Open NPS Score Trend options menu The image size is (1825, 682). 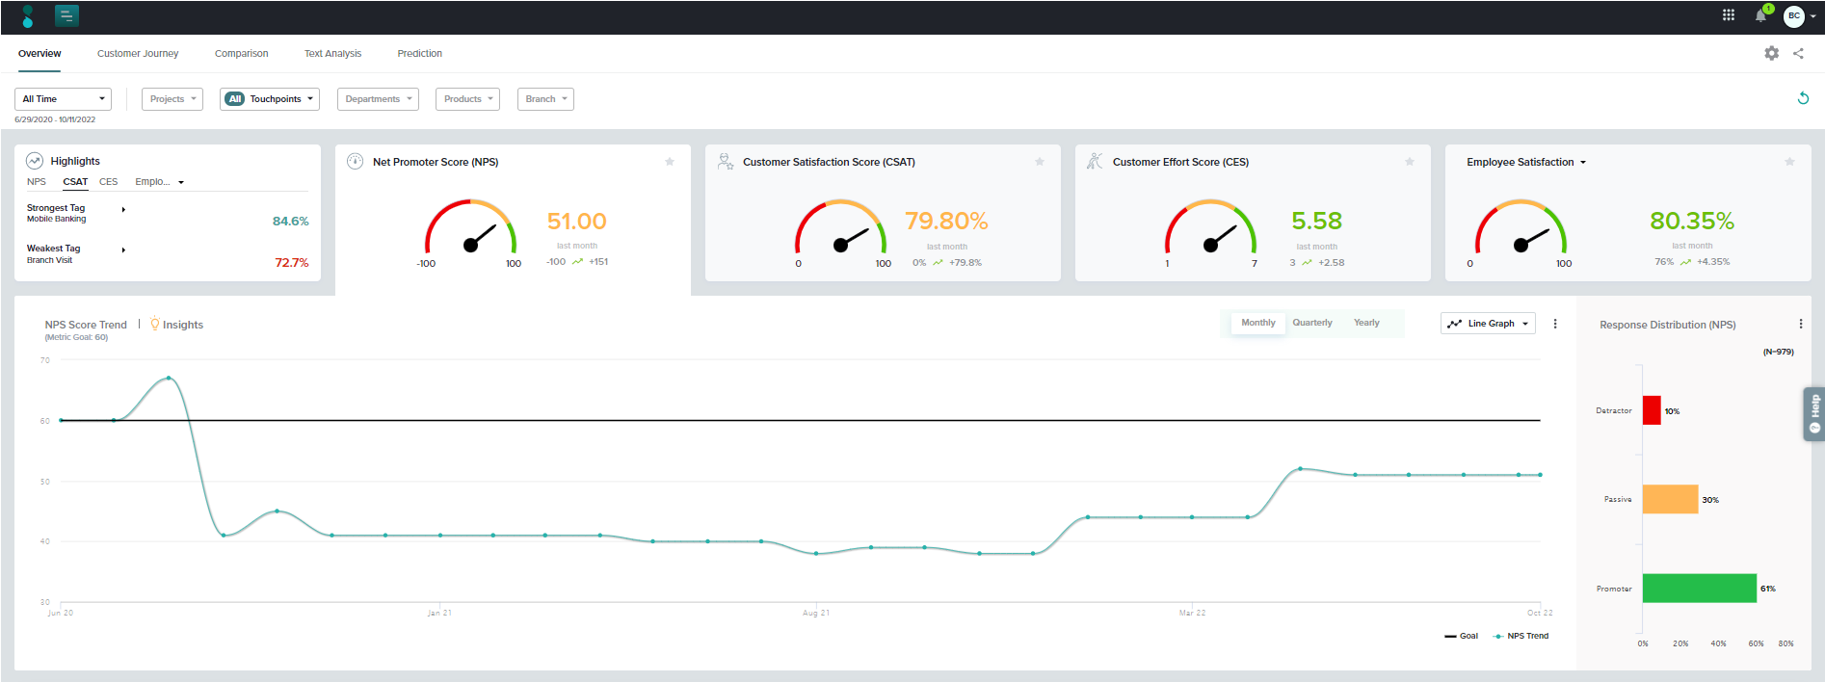1555,324
